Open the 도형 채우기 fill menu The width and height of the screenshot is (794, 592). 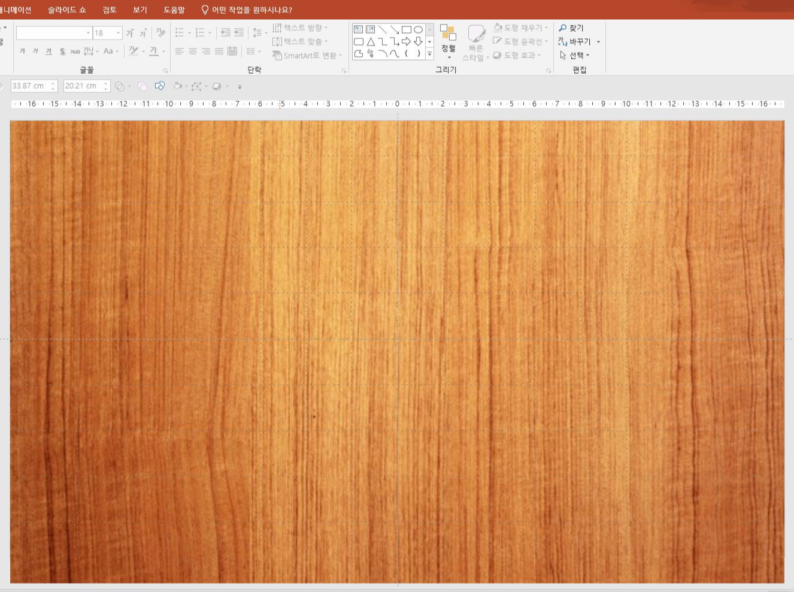click(x=520, y=28)
